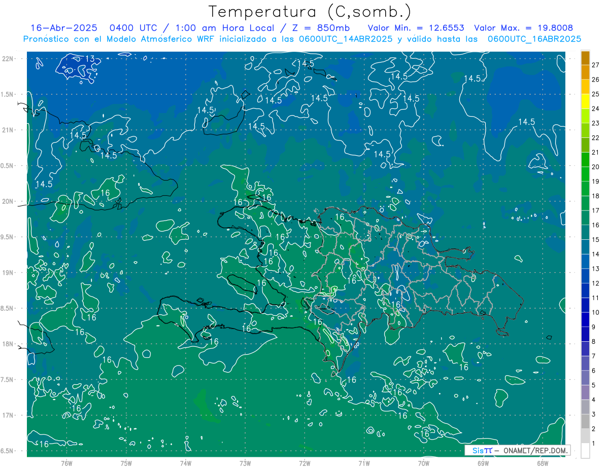Click the "10" label on the color scale
Viewport: 609px width, 470px height.
point(596,312)
